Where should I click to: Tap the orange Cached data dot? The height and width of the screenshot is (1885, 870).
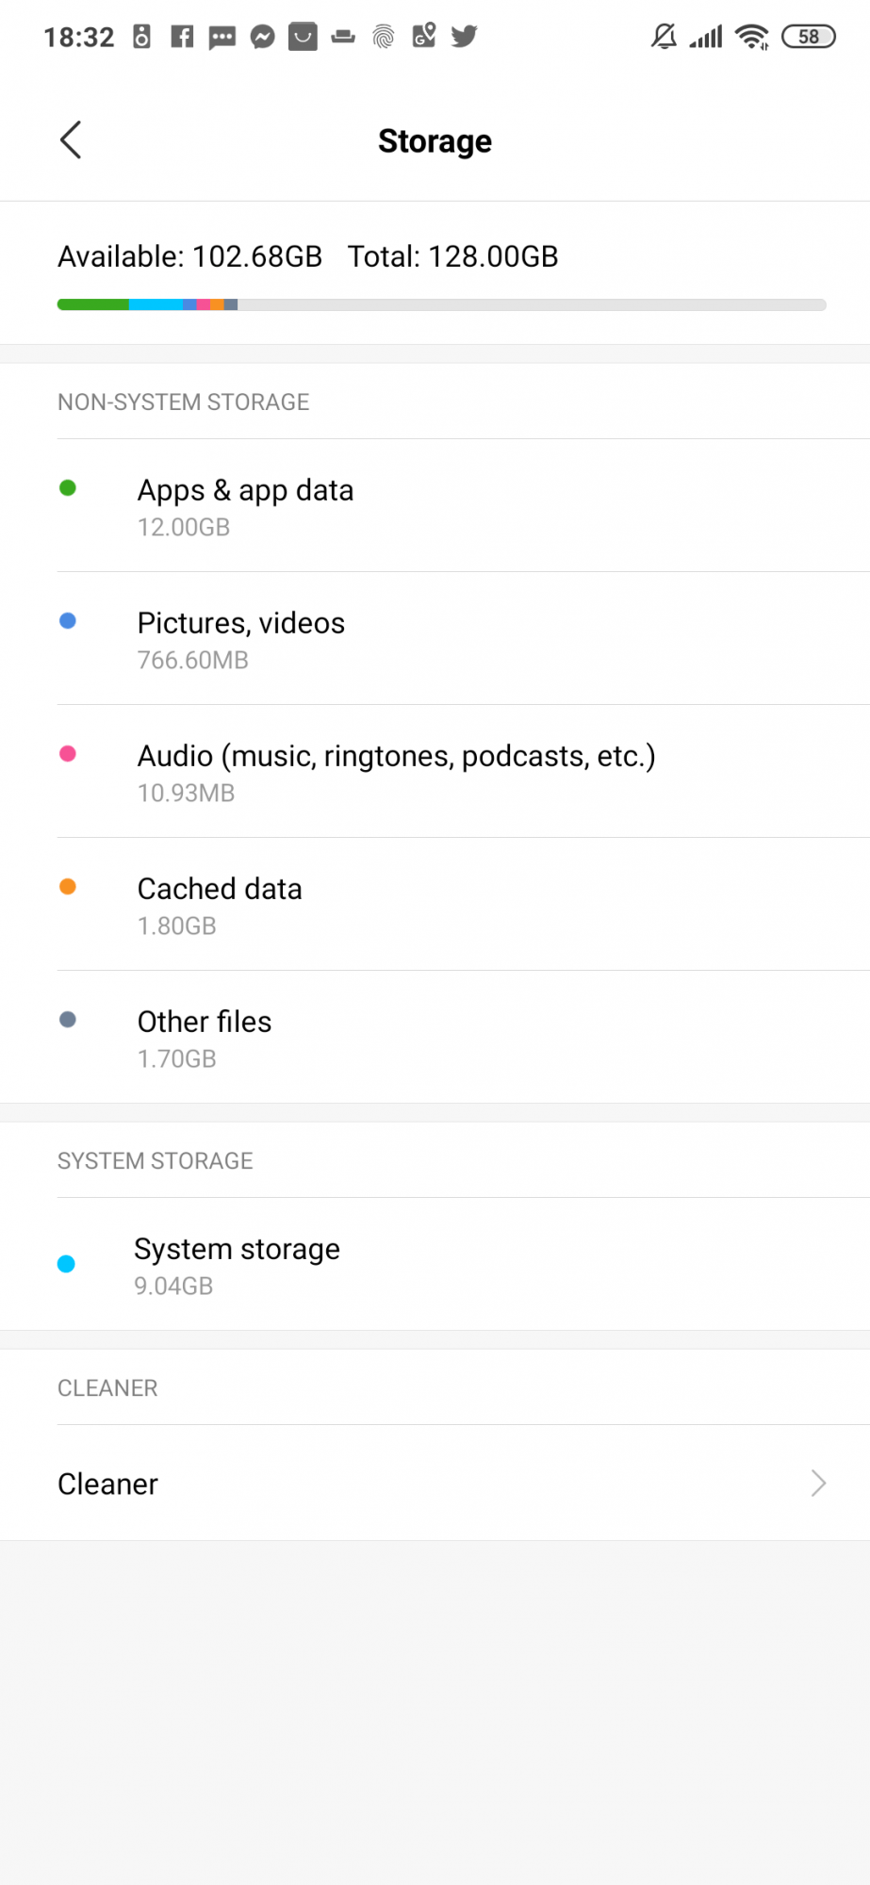tap(68, 887)
